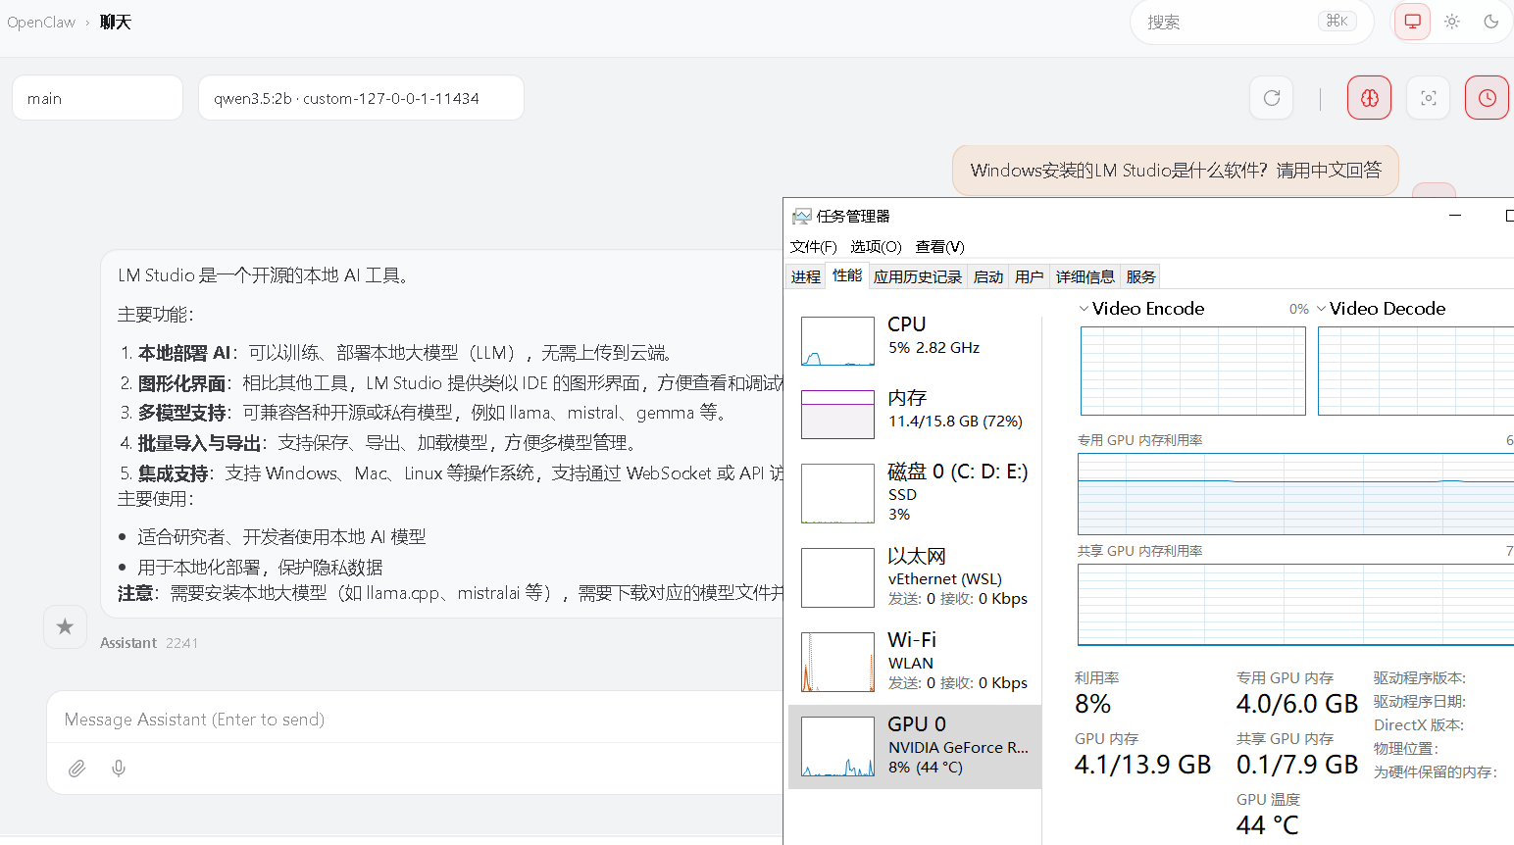
Task: Click the memory usage graph thumbnail
Action: point(837,415)
